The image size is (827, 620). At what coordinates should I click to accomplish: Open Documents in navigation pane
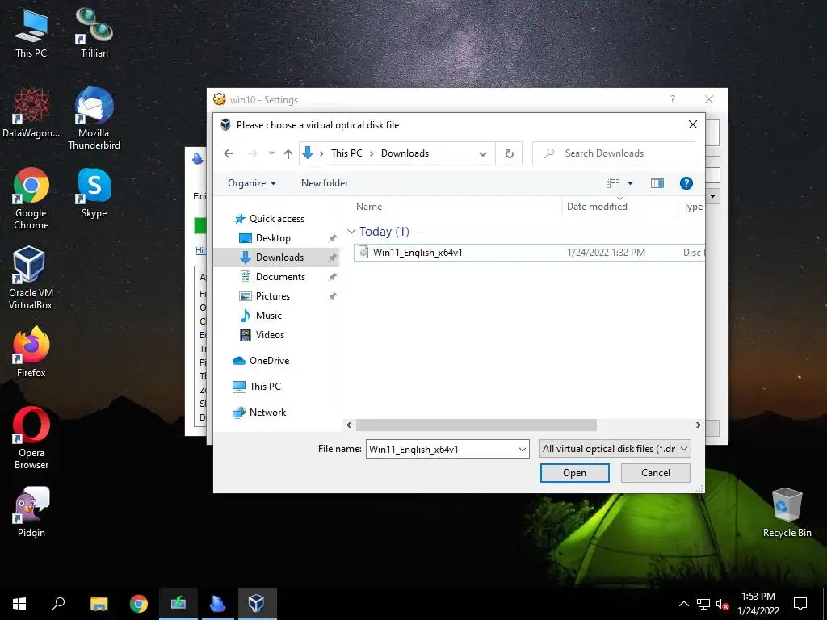[x=280, y=277]
